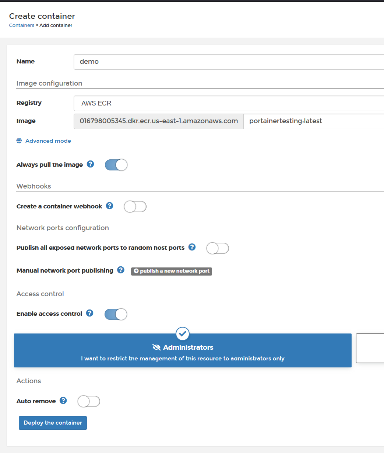
Task: Open help for Create a container webhook
Action: (x=109, y=206)
